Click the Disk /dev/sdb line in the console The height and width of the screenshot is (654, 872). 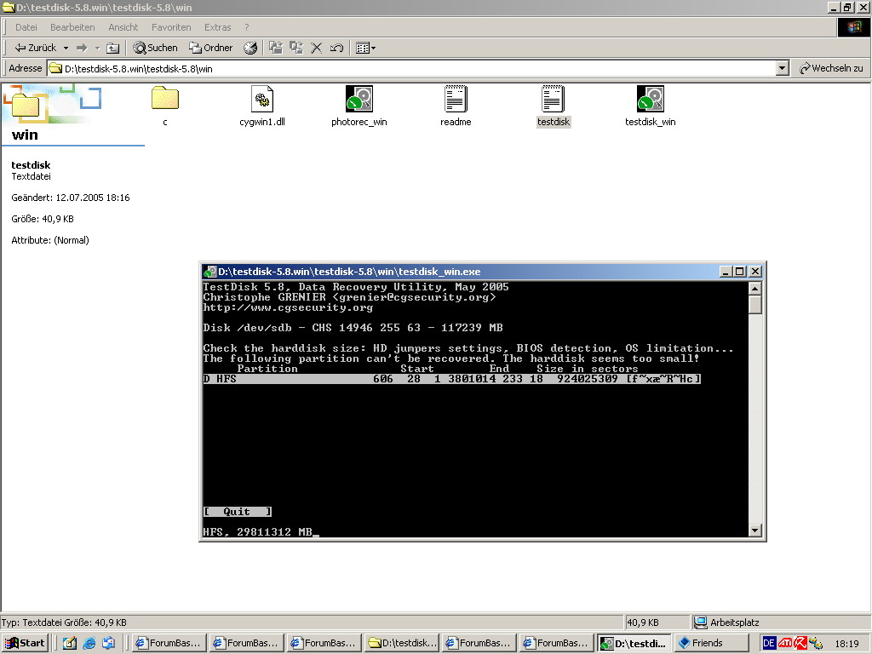[353, 328]
